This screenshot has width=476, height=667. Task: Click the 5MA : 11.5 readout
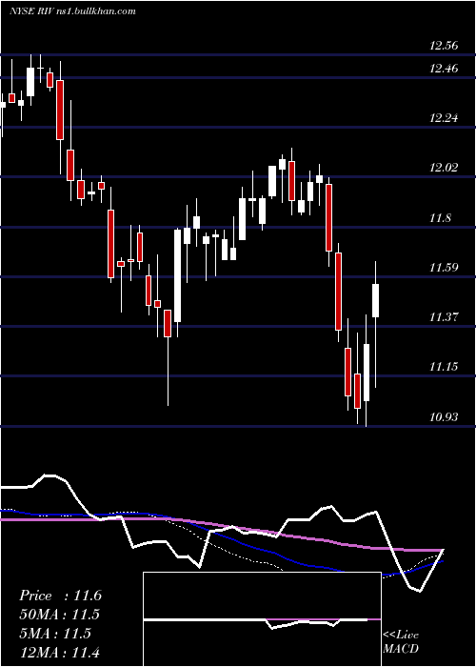pyautogui.click(x=55, y=633)
